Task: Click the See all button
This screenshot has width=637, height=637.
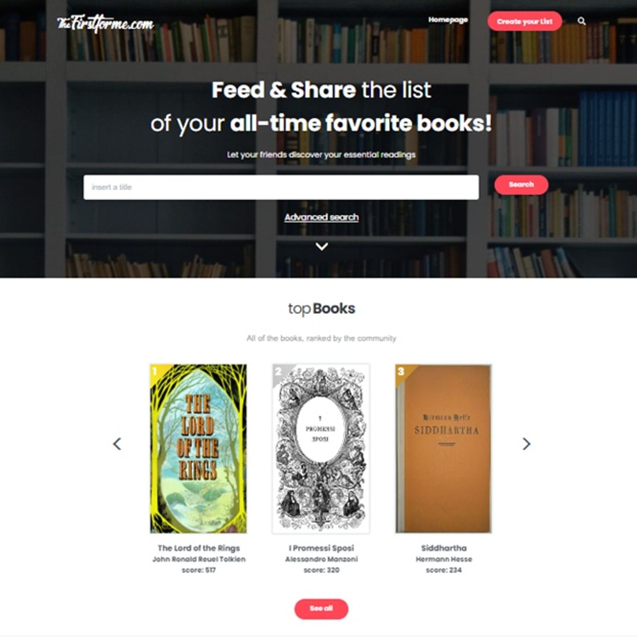Action: coord(321,609)
